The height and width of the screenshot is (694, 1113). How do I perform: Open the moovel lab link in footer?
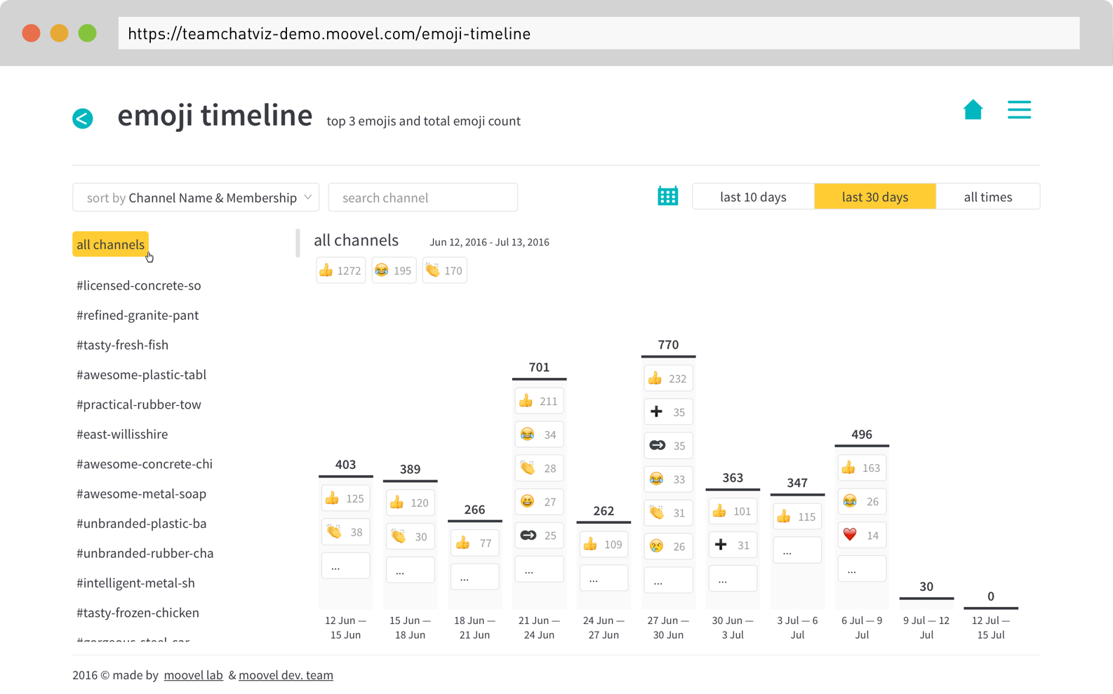(x=193, y=674)
